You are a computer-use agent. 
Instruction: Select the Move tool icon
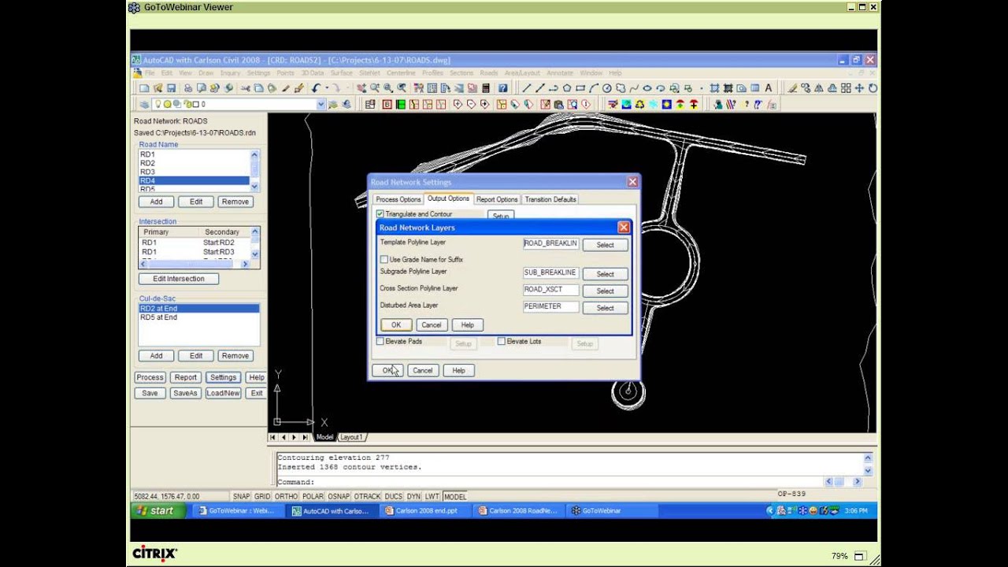tap(859, 88)
